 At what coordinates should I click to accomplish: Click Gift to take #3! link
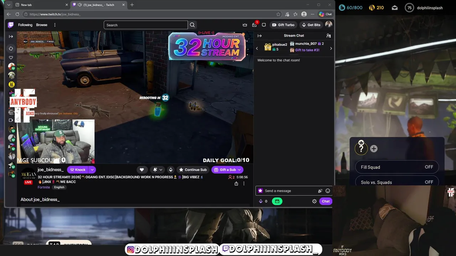click(307, 50)
